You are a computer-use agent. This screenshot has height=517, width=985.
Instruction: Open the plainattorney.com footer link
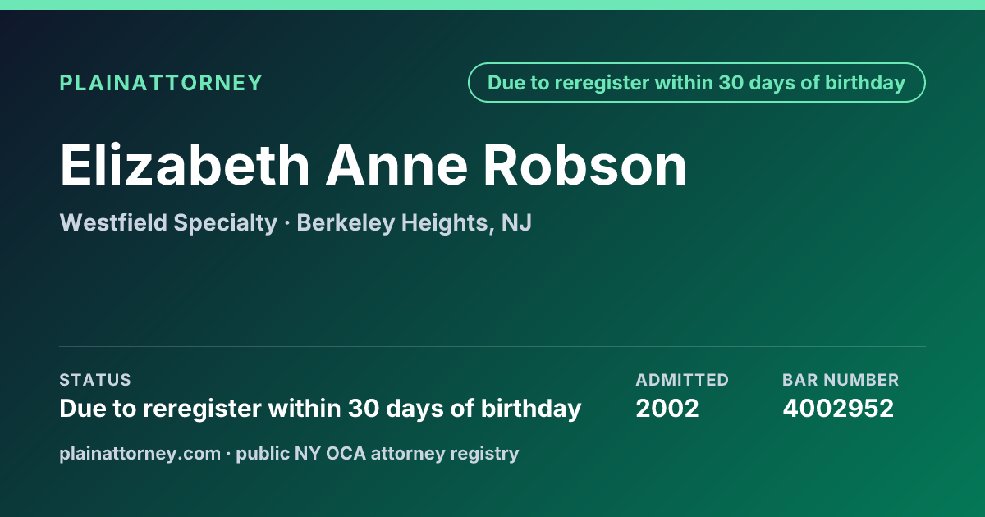[x=140, y=453]
